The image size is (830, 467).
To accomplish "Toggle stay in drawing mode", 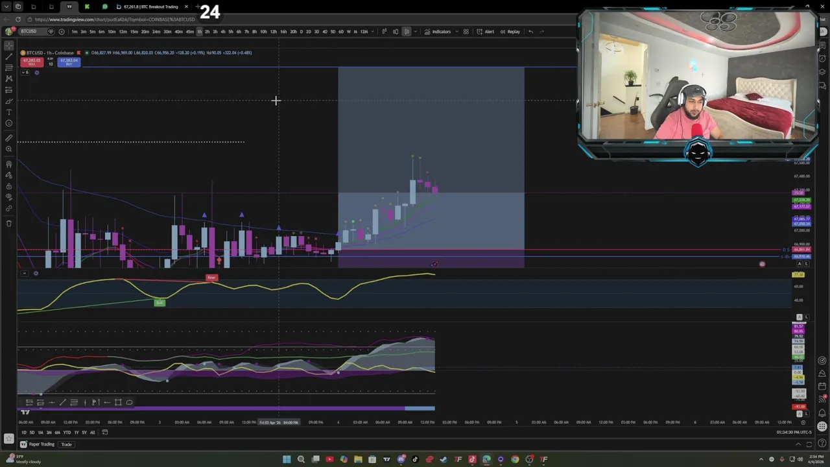I will (8, 175).
